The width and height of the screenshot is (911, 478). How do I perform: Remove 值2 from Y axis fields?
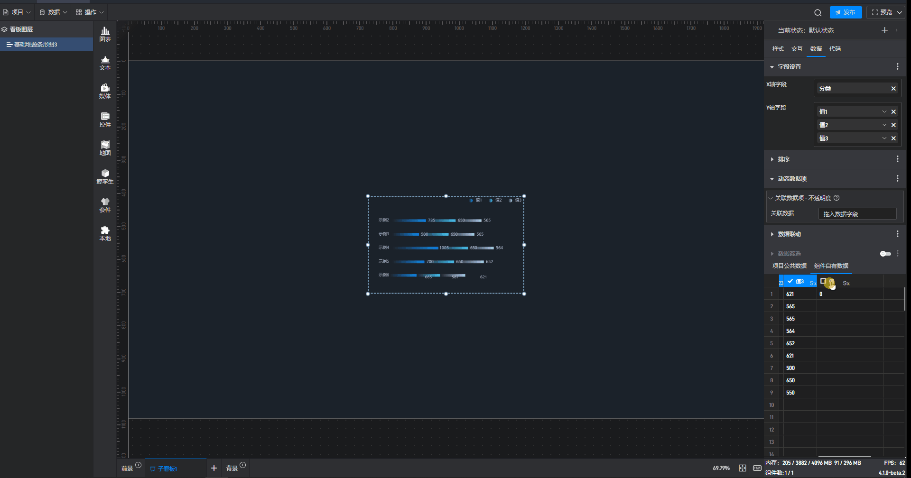click(x=893, y=125)
